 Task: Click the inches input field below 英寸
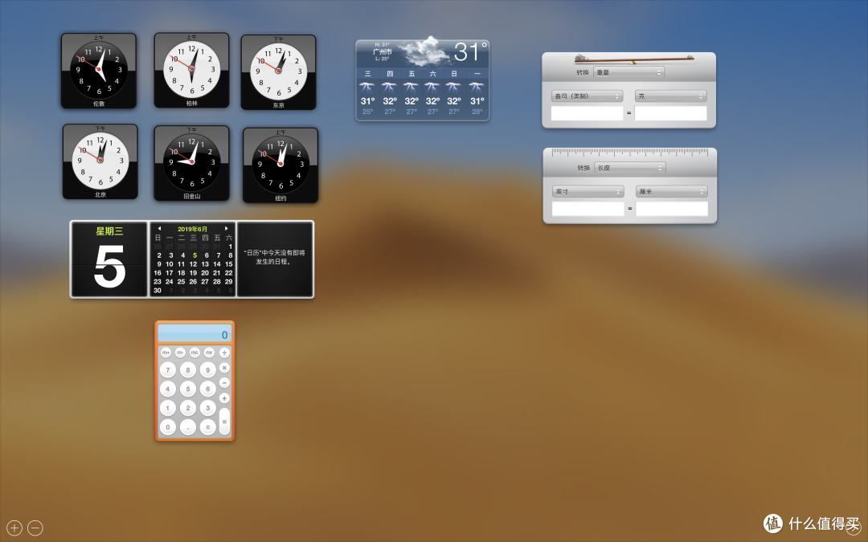point(588,209)
